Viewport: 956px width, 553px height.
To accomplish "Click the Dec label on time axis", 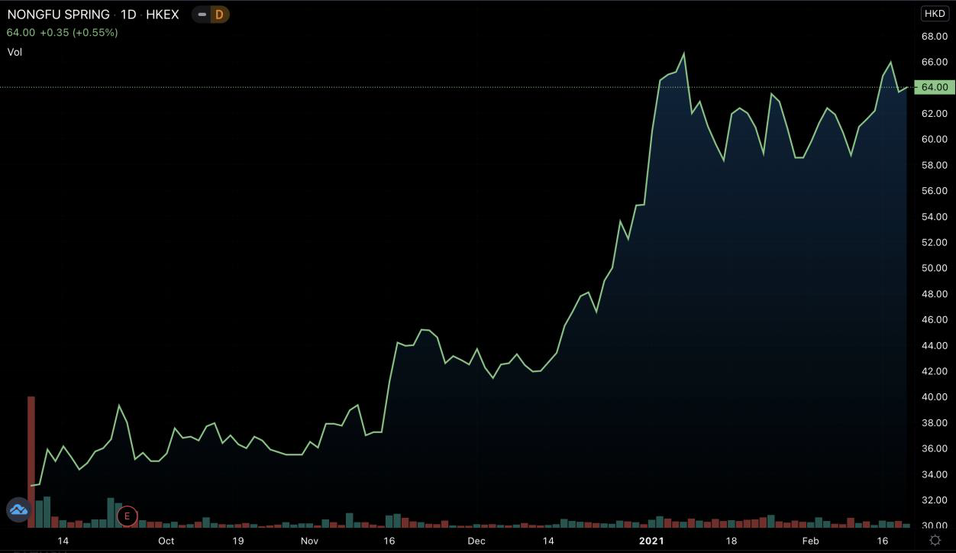I will (476, 541).
